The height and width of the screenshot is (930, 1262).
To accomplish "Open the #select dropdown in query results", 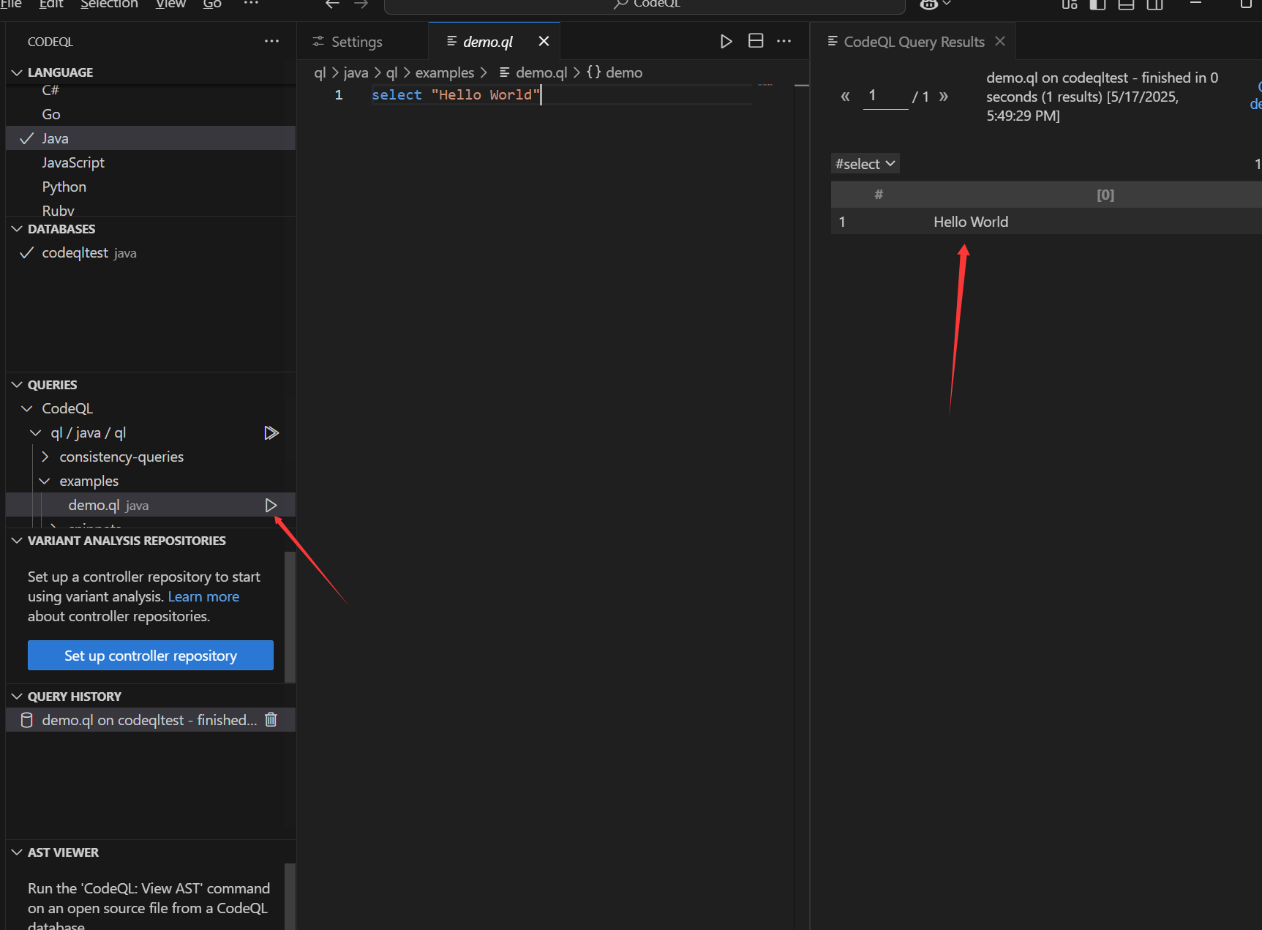I will pos(865,163).
